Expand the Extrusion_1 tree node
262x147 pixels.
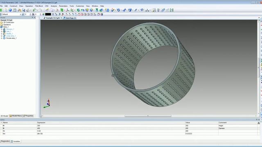tap(2, 29)
